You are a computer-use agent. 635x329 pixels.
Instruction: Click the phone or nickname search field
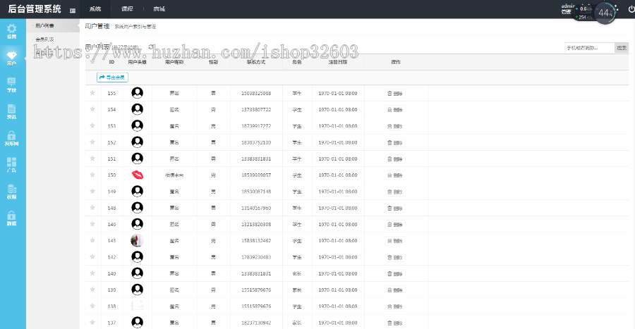tap(588, 48)
